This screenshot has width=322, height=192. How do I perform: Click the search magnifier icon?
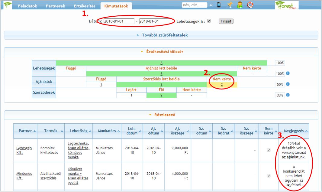[x=211, y=5]
